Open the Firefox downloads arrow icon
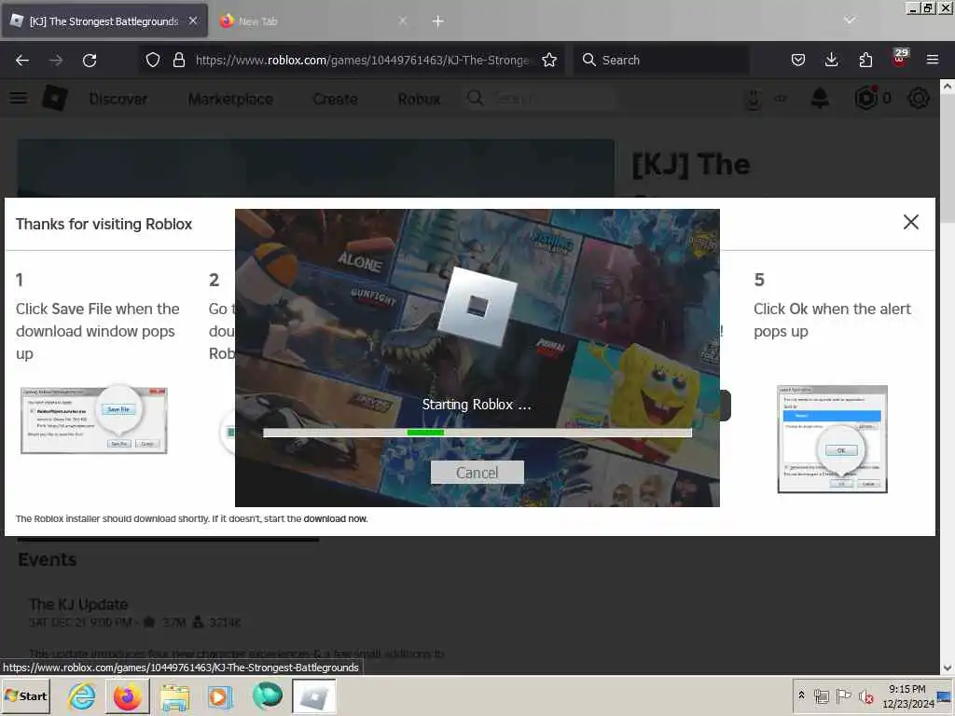This screenshot has height=716, width=955. pyautogui.click(x=831, y=60)
